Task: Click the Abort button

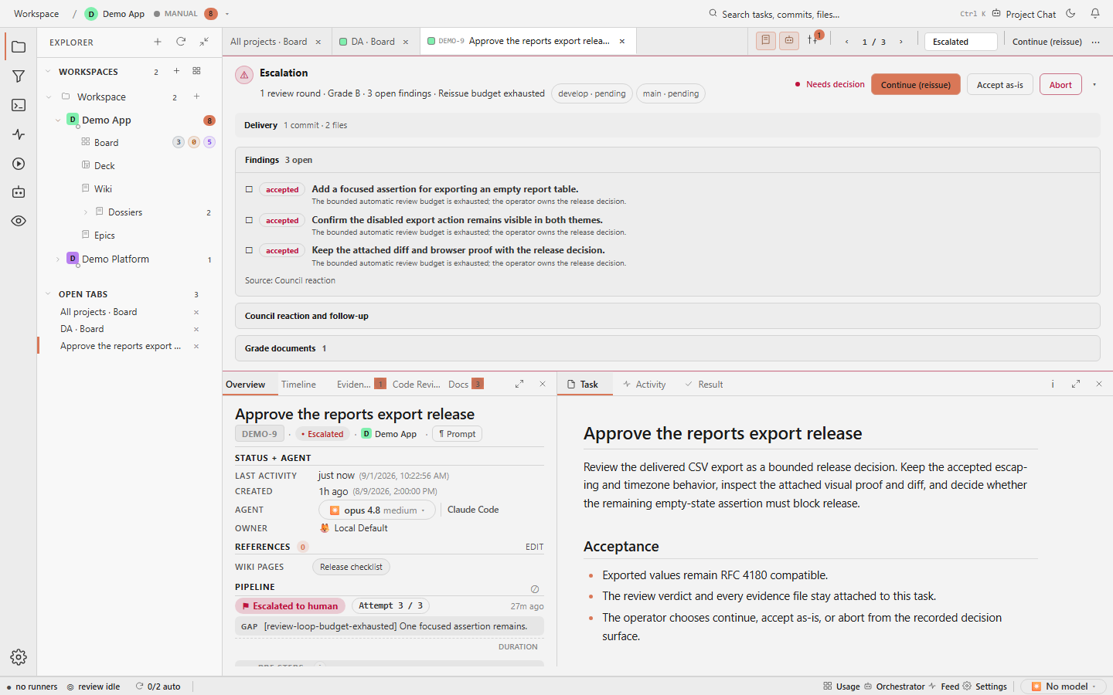Action: [x=1060, y=84]
